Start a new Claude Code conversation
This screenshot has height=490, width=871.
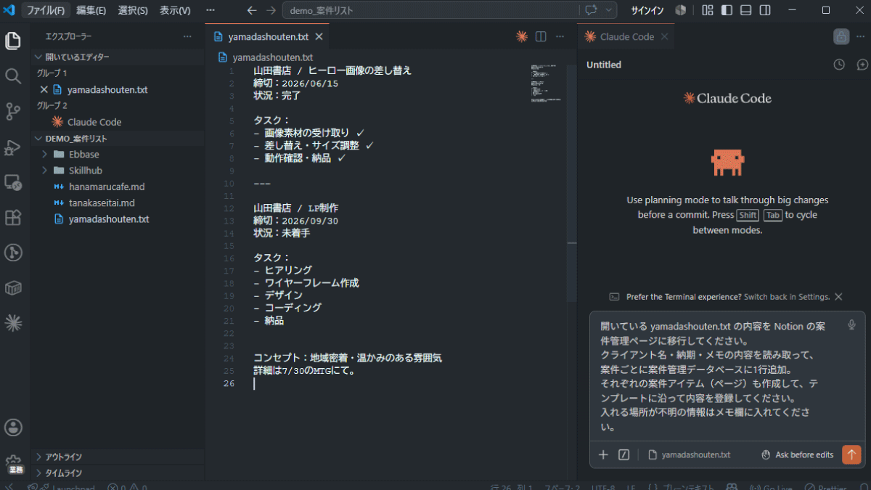(x=862, y=65)
